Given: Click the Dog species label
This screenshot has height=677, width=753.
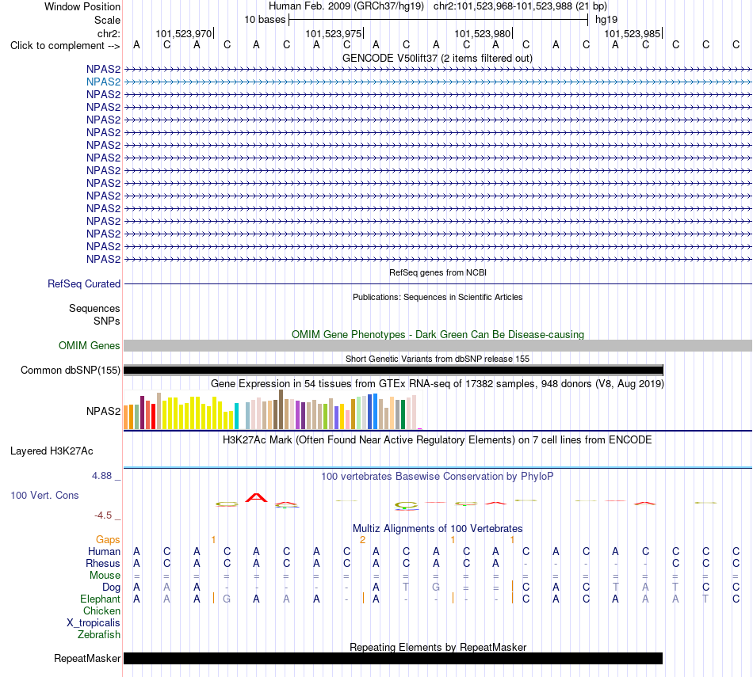Looking at the screenshot, I should coord(111,588).
